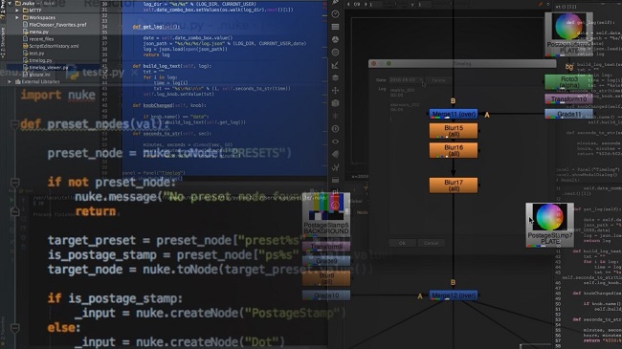Viewport: 622px width, 349px height.
Task: Click Cancel in the Timelog dialog
Action: (432, 243)
